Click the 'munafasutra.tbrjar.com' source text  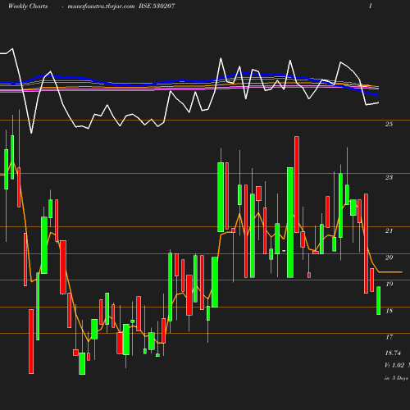[101, 6]
